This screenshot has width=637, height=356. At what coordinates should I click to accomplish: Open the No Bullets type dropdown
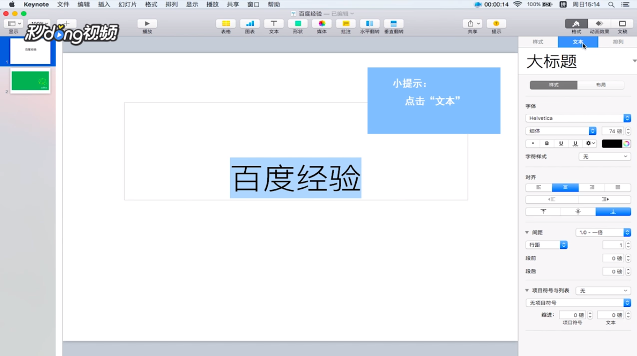578,303
